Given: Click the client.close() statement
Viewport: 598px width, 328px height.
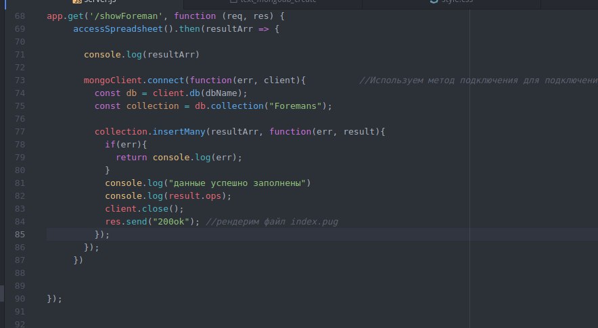Looking at the screenshot, I should coord(145,208).
